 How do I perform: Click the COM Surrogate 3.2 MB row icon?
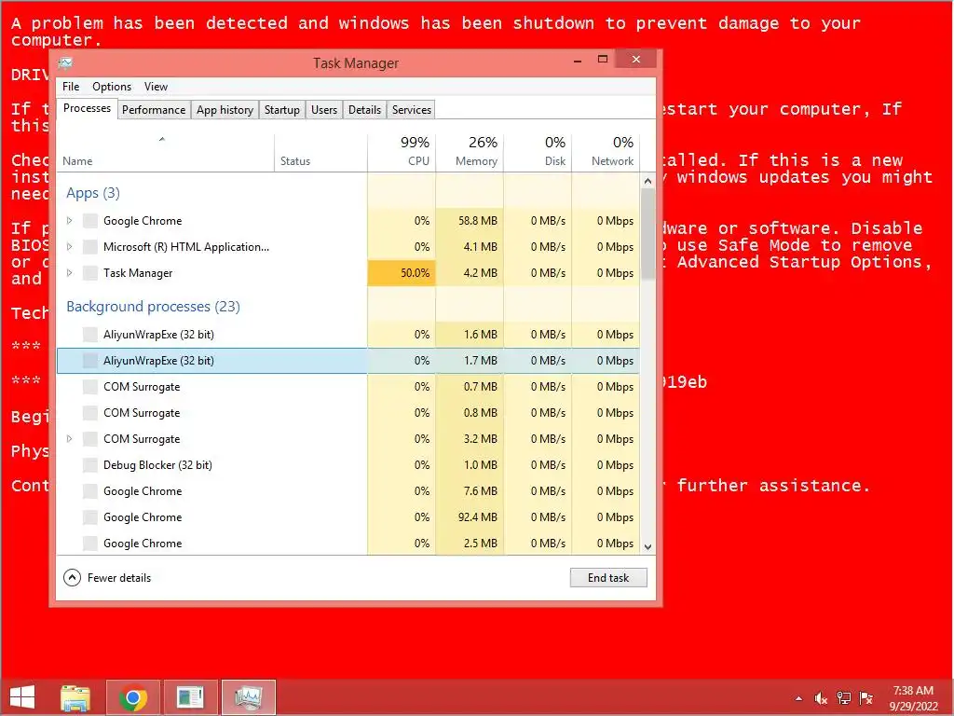point(90,439)
